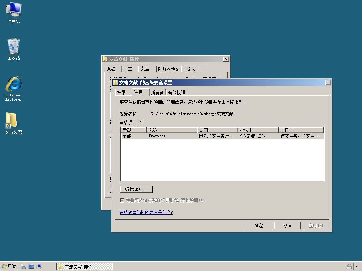Select the Everyone audit entry

pyautogui.click(x=222, y=136)
